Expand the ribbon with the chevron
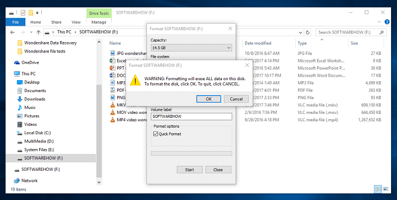This screenshot has width=397, height=200. click(x=379, y=22)
